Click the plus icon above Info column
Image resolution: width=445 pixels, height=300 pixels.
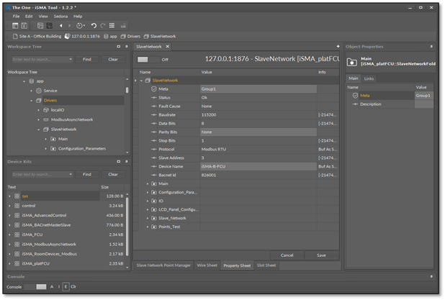(338, 46)
